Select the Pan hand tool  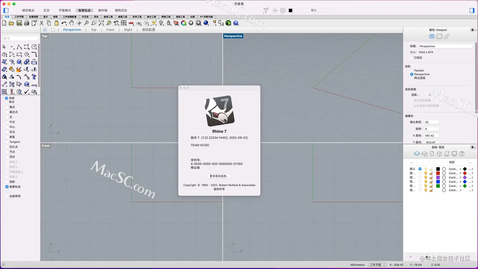(x=71, y=23)
